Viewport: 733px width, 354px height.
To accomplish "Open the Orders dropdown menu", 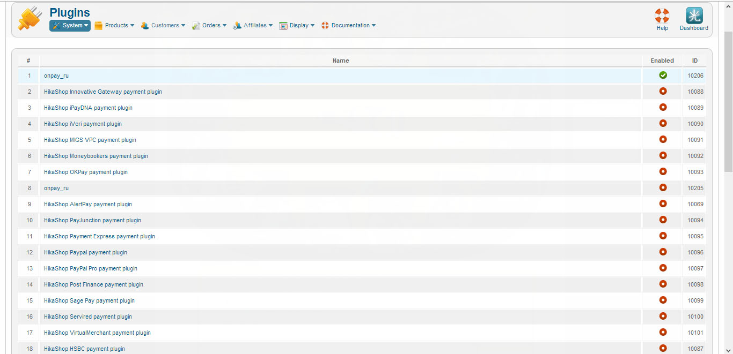I will 209,26.
